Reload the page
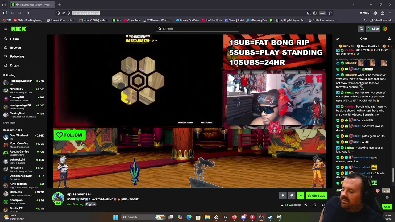The width and height of the screenshot is (395, 222). click(27, 13)
